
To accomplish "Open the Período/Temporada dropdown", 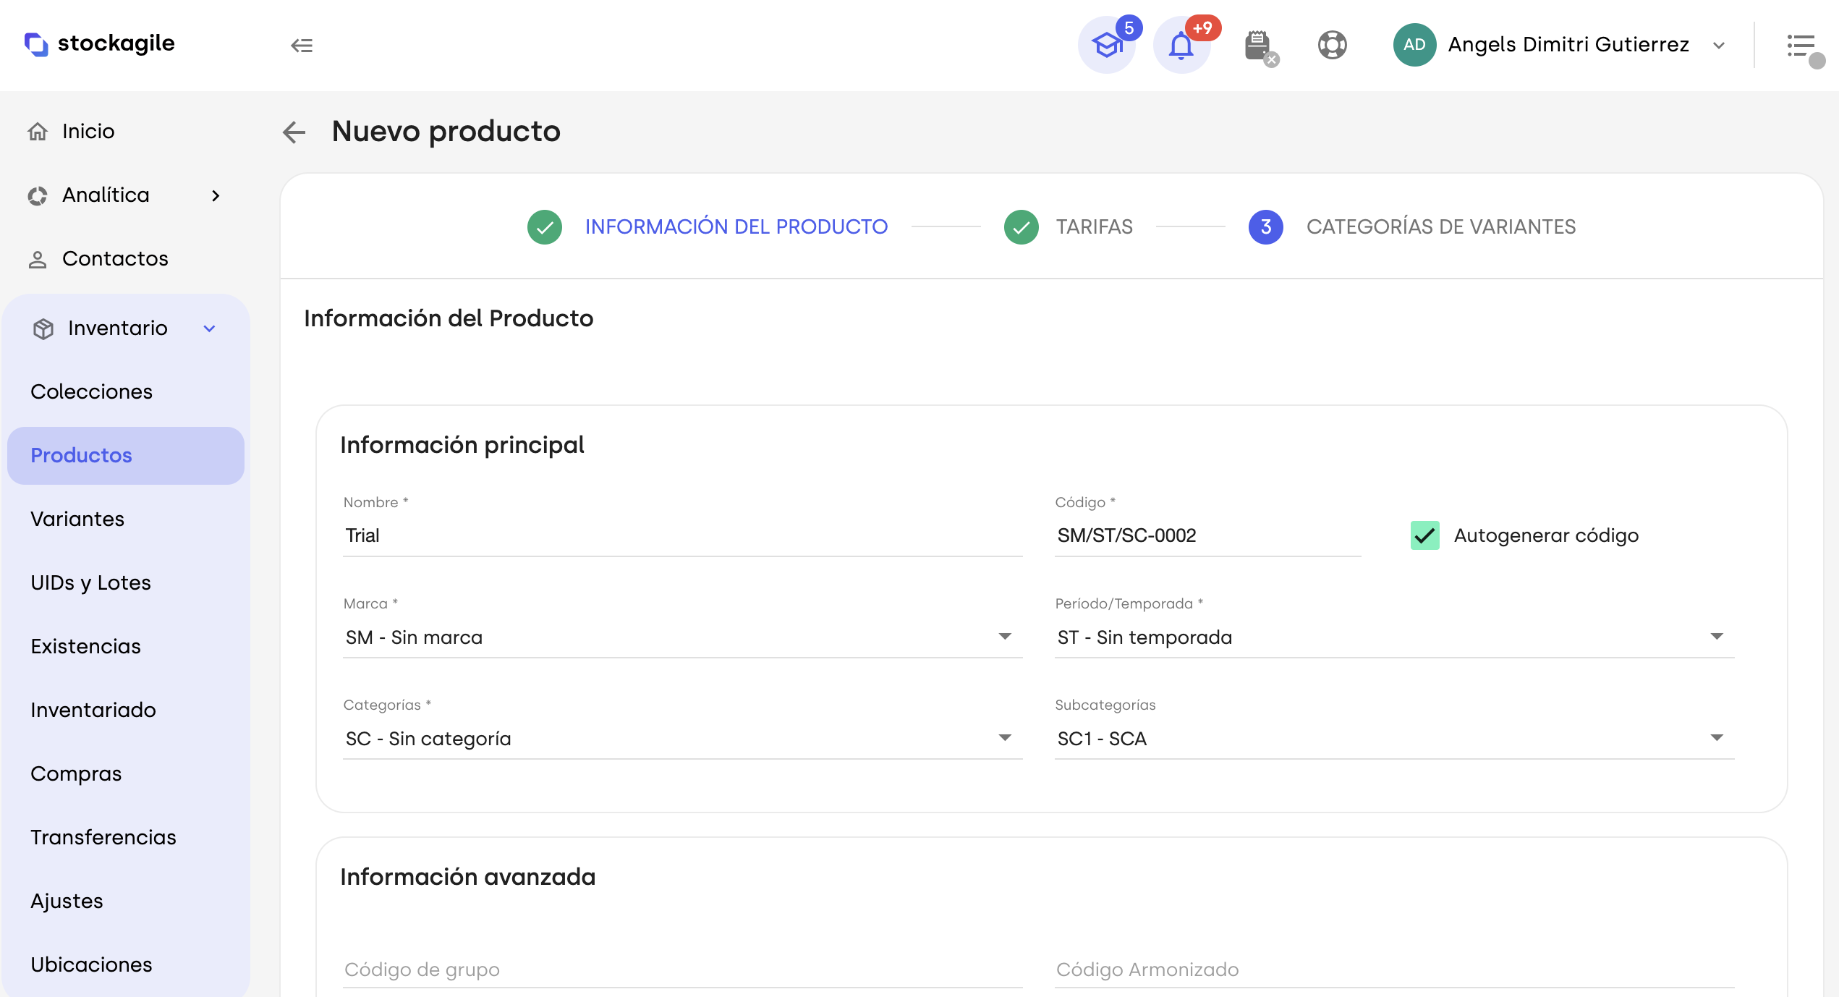I will (1395, 637).
